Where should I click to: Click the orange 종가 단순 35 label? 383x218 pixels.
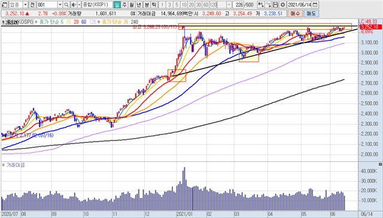(115, 22)
